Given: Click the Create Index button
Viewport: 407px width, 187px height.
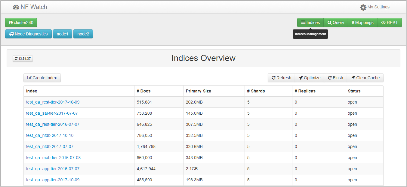Looking at the screenshot, I should click(42, 78).
